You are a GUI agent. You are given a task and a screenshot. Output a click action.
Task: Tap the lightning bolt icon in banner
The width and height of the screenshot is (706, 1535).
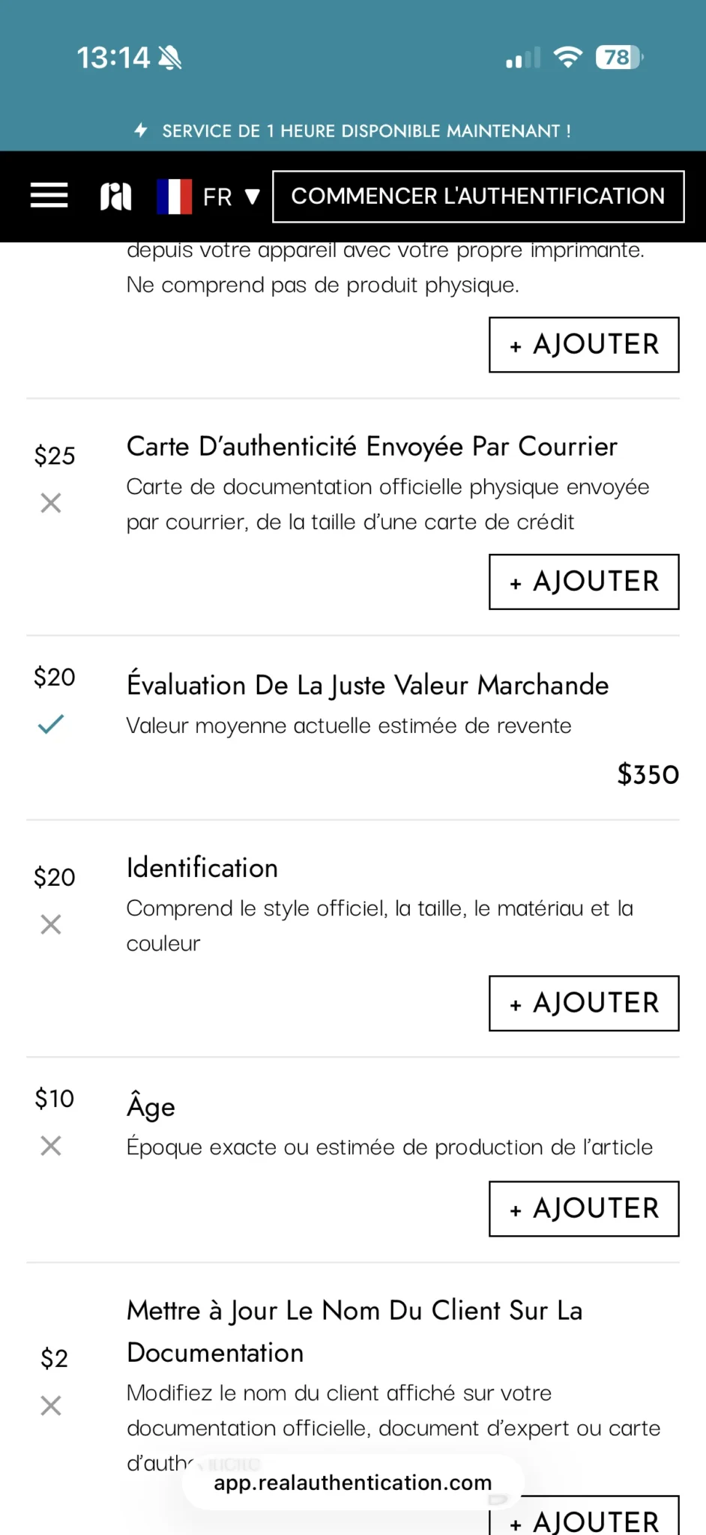click(141, 130)
